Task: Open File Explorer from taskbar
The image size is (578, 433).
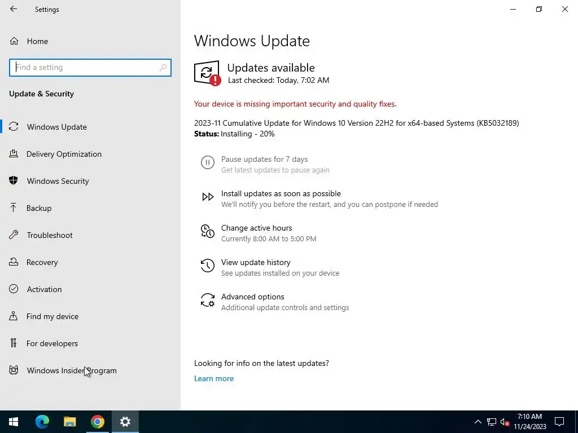Action: tap(69, 422)
